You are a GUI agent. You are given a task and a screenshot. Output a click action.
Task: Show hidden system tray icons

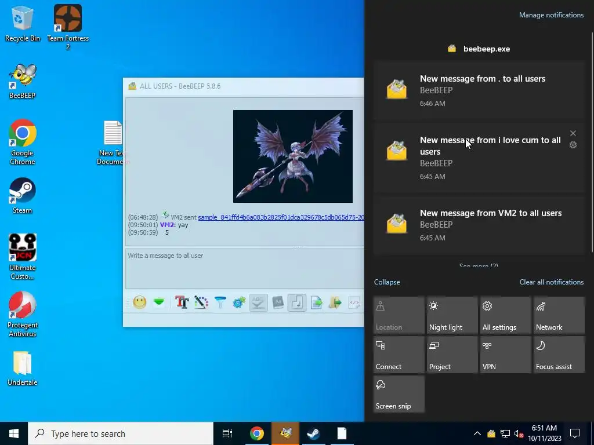click(x=477, y=433)
